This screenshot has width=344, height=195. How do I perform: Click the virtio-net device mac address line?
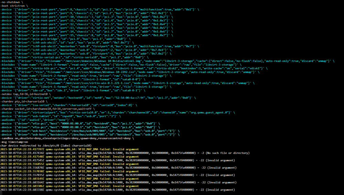[98, 98]
